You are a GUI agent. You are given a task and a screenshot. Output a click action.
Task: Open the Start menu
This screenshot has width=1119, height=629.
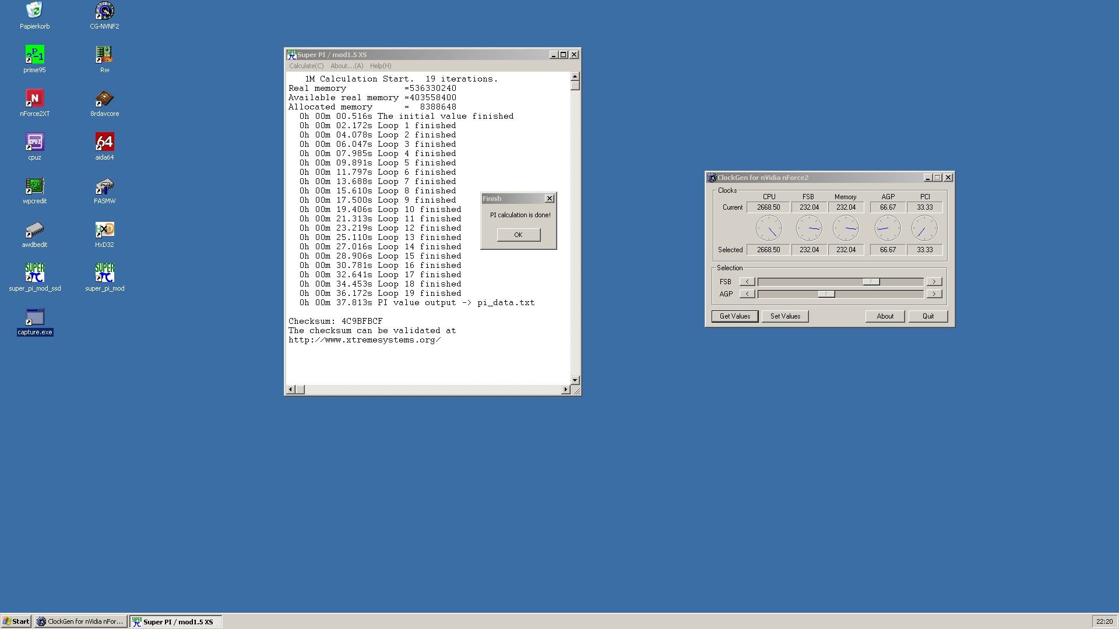16,621
